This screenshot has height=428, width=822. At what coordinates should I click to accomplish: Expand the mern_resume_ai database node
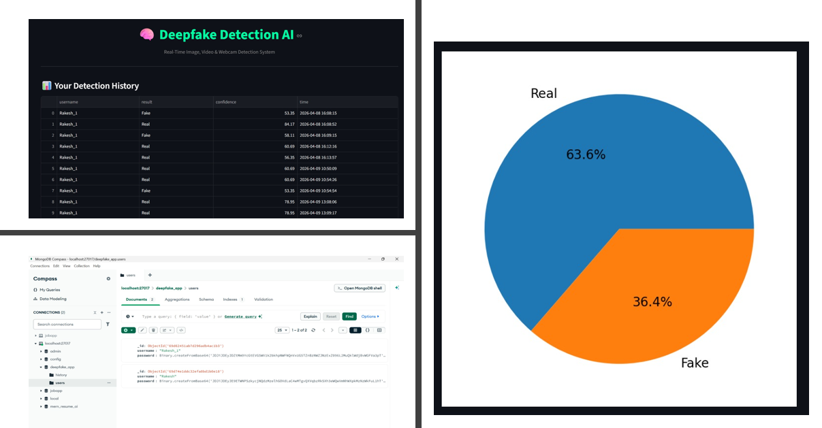(x=41, y=406)
